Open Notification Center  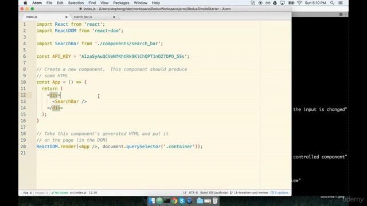341,3
